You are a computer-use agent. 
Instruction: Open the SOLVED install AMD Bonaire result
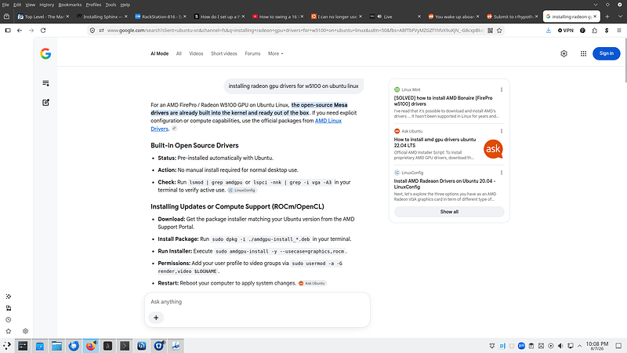pos(443,101)
